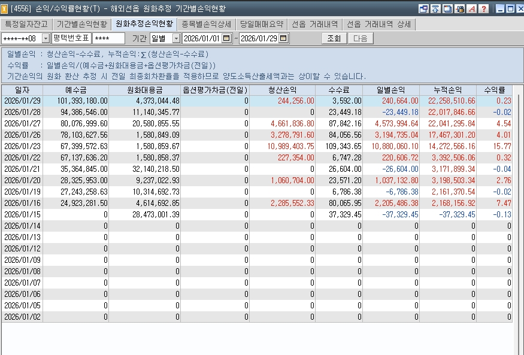Click the always-on-top arrow icon
Image resolution: width=524 pixels, height=355 pixels.
pos(435,9)
